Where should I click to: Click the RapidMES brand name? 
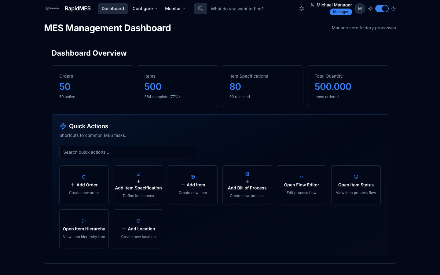point(78,9)
